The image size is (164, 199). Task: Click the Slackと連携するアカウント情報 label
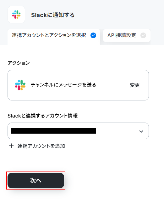42,116
